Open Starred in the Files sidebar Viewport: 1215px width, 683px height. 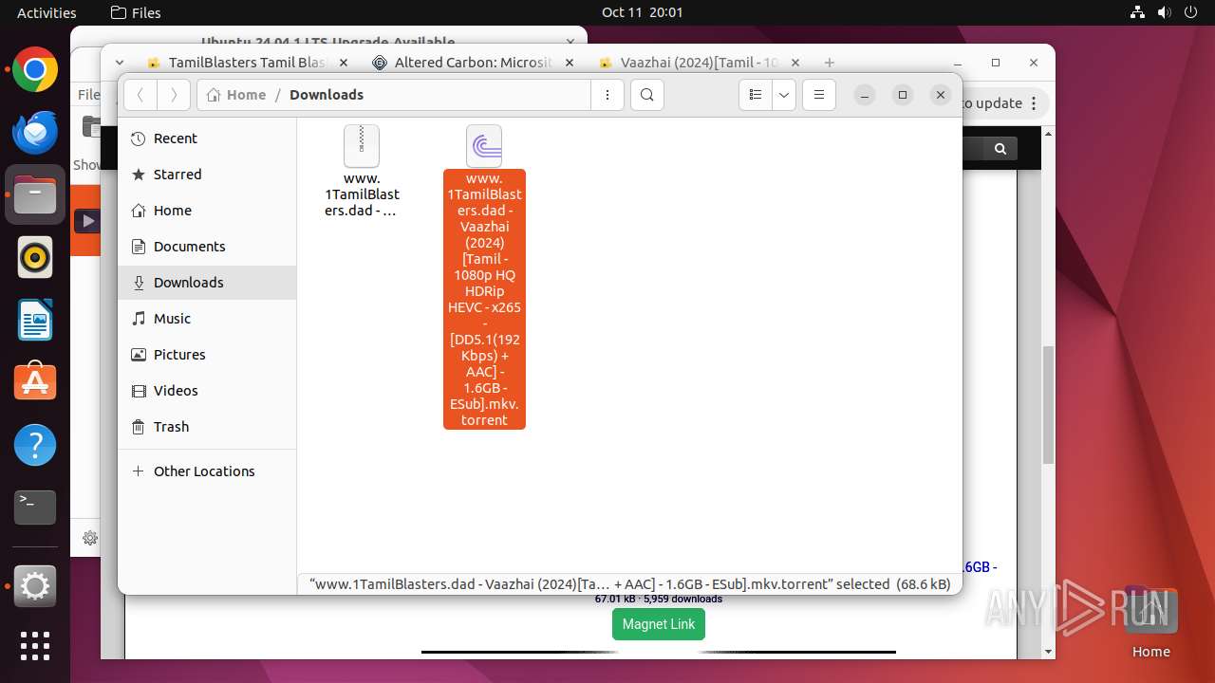(x=207, y=175)
